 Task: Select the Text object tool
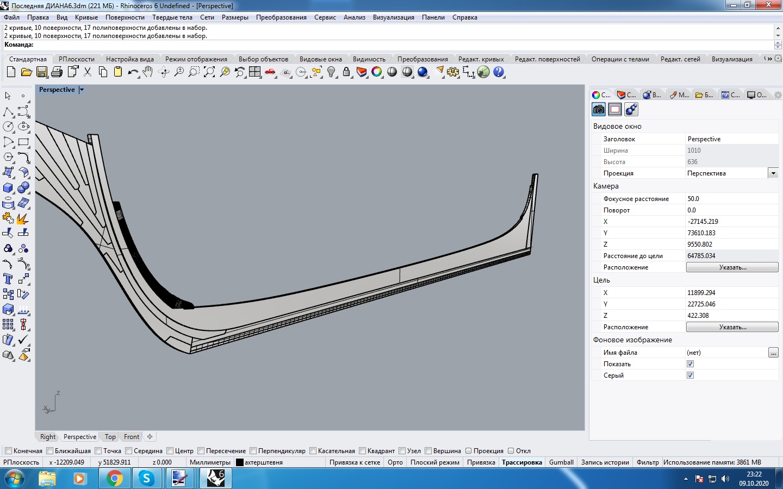point(8,279)
